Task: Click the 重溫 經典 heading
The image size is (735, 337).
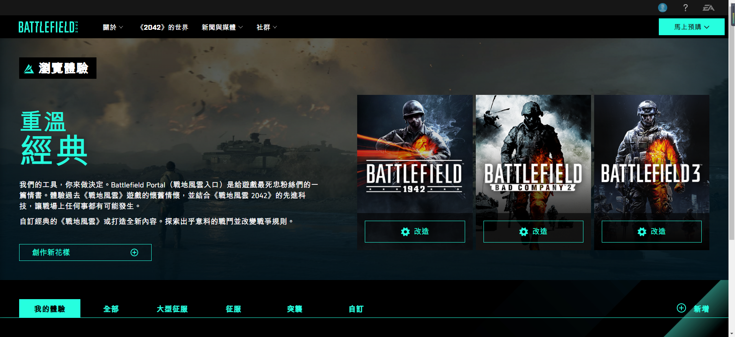Action: (x=54, y=138)
